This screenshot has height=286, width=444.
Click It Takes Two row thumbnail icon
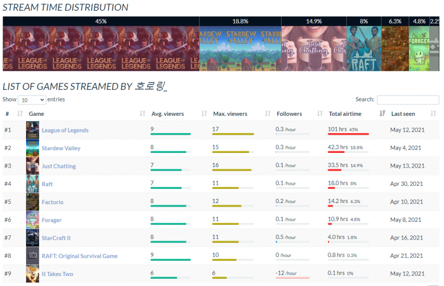click(32, 274)
